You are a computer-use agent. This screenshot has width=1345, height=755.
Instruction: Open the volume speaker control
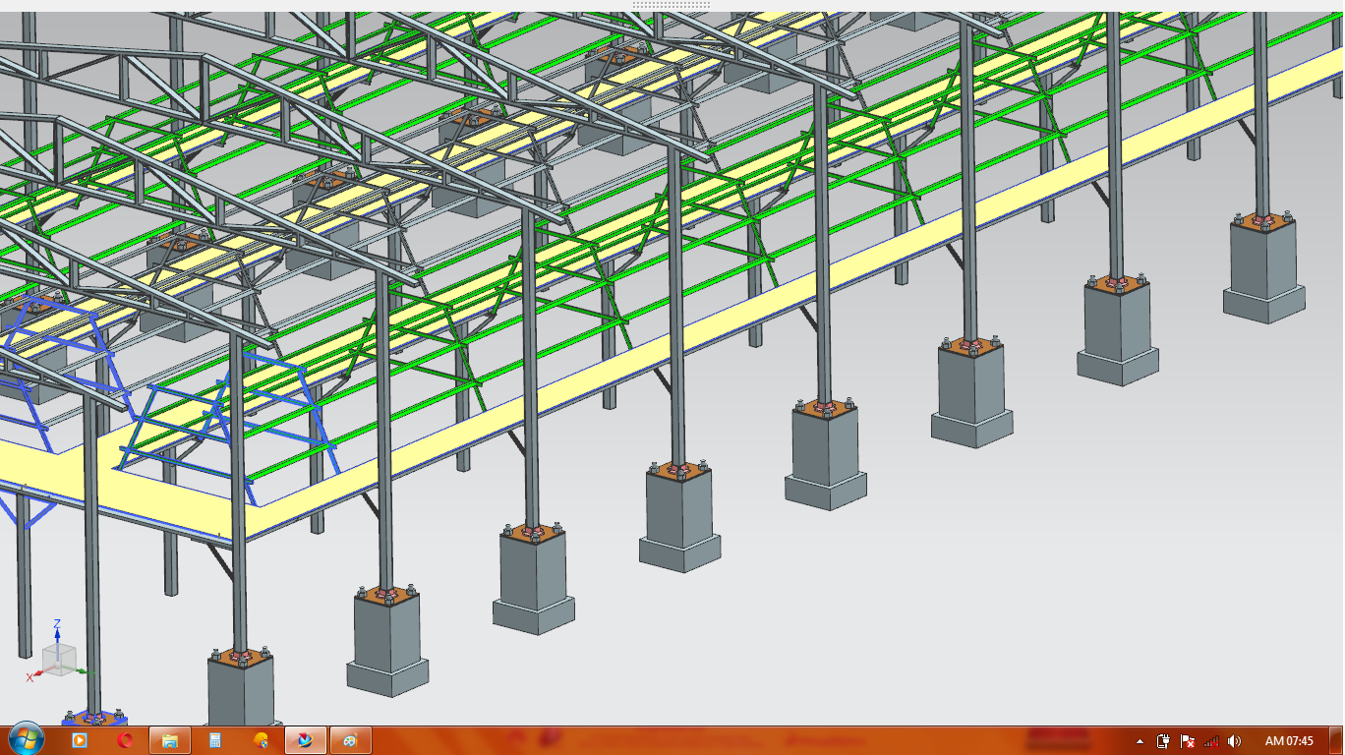click(x=1235, y=741)
